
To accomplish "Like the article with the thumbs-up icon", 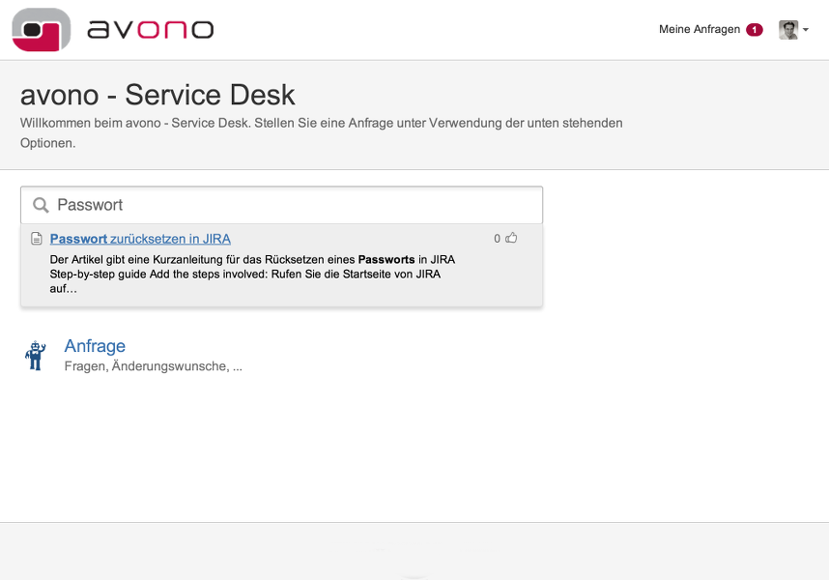I will coord(511,238).
